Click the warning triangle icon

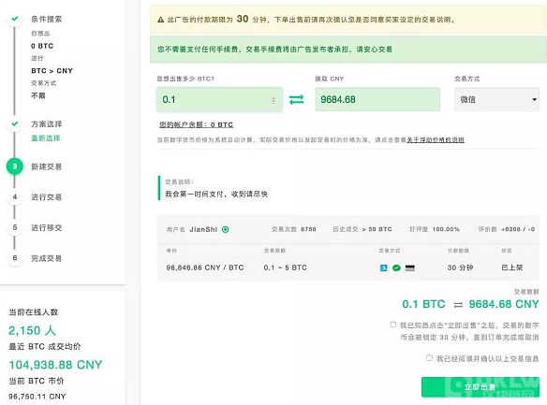[160, 20]
